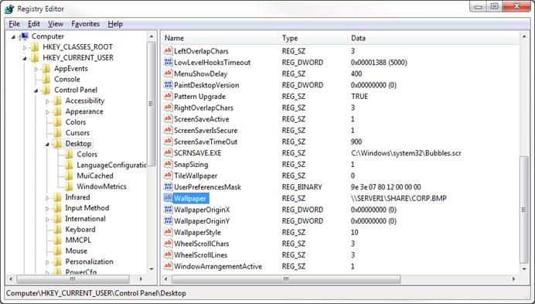Click the WallpaperStyle value icon
535x304 pixels.
[168, 232]
